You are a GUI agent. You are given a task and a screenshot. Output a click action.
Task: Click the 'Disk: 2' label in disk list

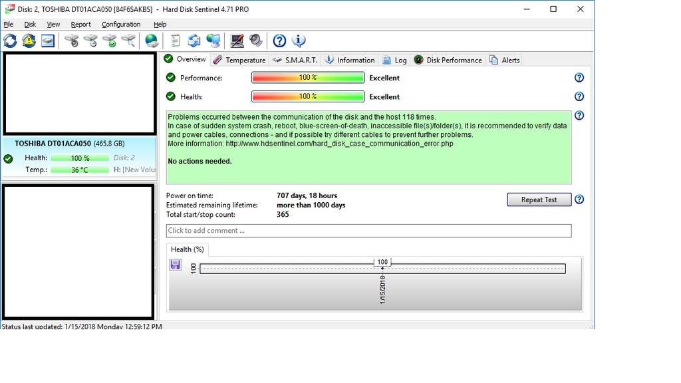click(x=124, y=158)
